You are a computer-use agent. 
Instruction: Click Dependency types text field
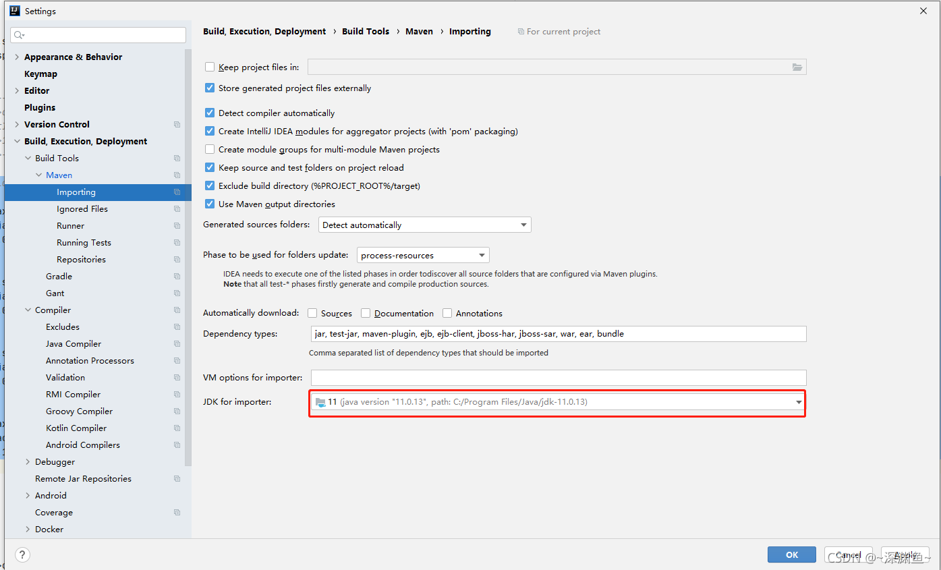pyautogui.click(x=559, y=334)
